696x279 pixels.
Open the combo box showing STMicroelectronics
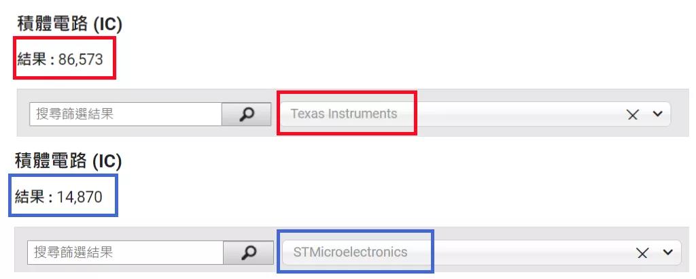[482, 252]
